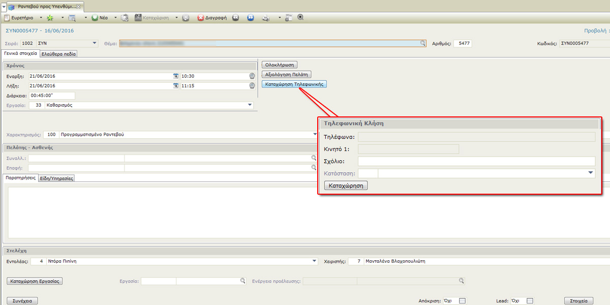Expand the Καταχώριση dropdown arrow
The width and height of the screenshot is (610, 305).
pos(176,18)
